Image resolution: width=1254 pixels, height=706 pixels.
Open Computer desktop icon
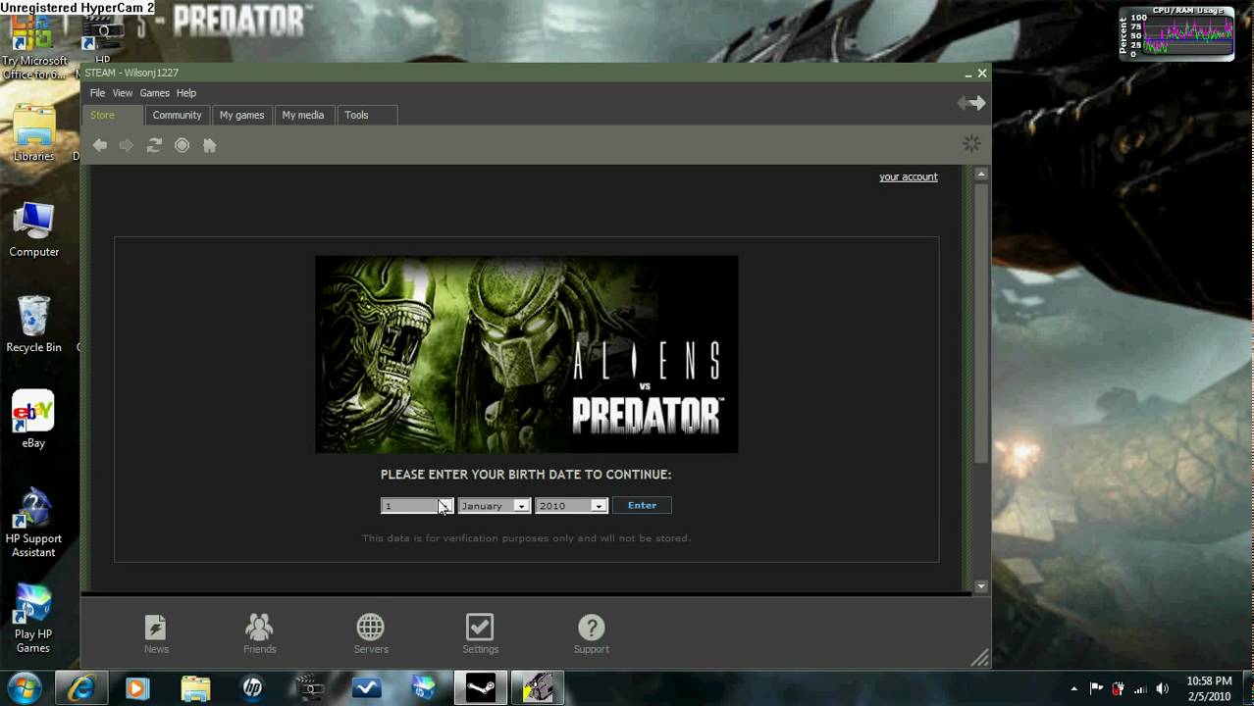point(33,229)
